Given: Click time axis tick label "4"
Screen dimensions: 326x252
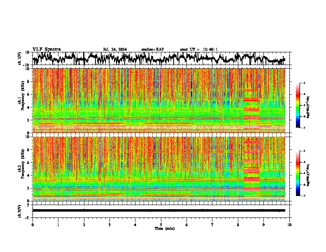Looking at the screenshot, I should (x=135, y=225).
